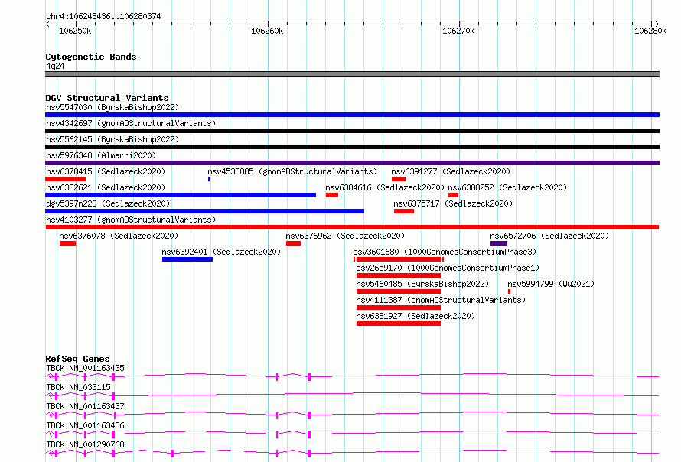Click the nsv5994799 Wu2021 label

coord(551,284)
